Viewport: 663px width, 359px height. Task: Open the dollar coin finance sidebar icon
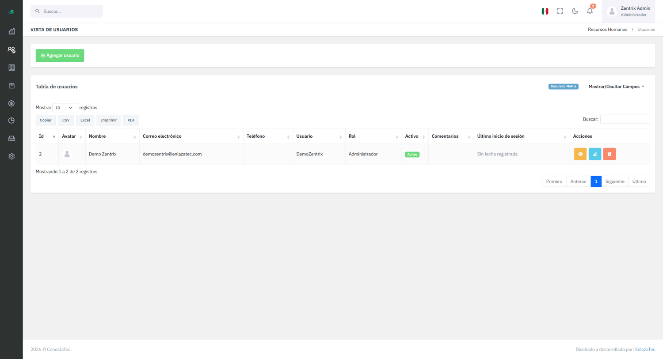(x=11, y=103)
